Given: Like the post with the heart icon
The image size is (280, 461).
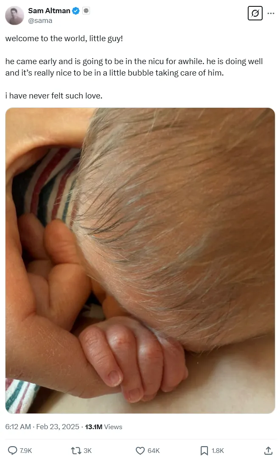Looking at the screenshot, I should click(140, 450).
